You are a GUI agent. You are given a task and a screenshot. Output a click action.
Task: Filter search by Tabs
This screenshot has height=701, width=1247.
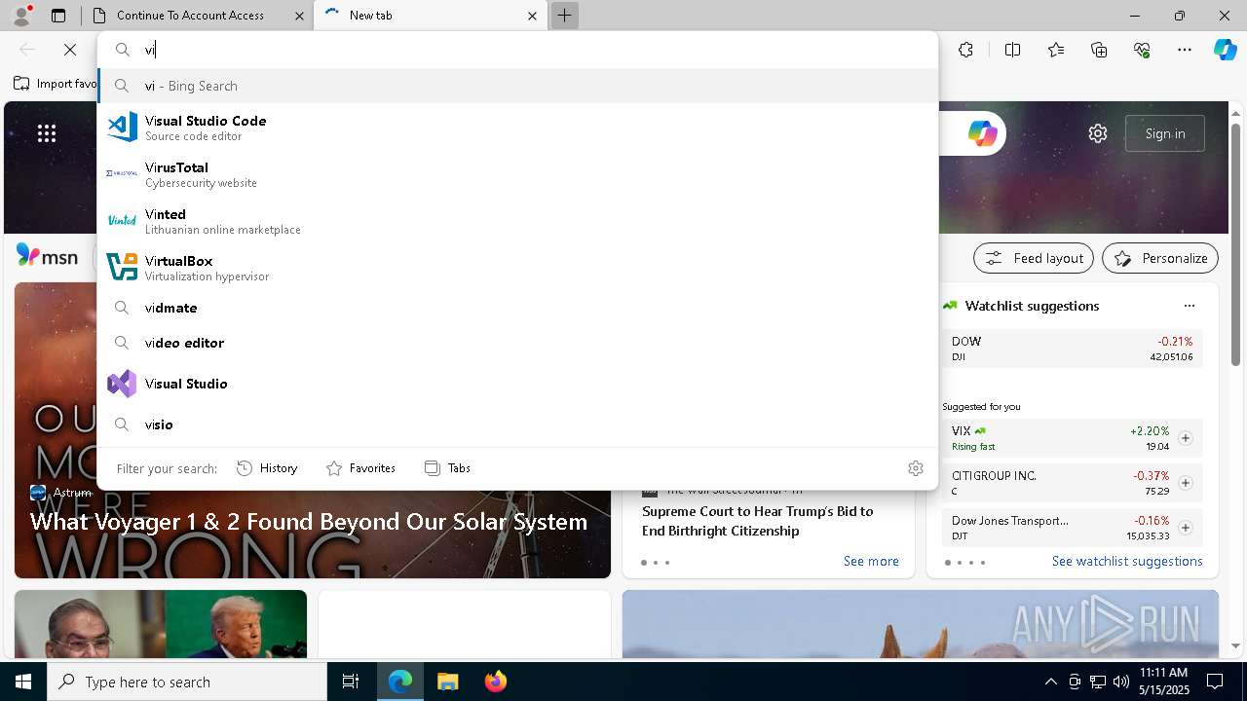tap(448, 468)
